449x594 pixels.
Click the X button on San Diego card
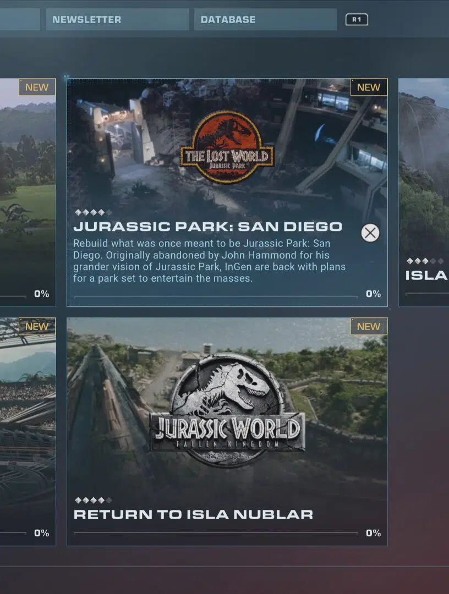click(x=370, y=233)
